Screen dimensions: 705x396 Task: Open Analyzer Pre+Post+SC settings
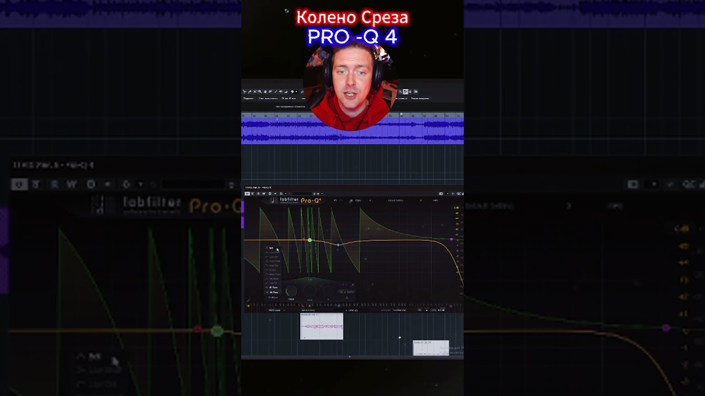click(399, 310)
